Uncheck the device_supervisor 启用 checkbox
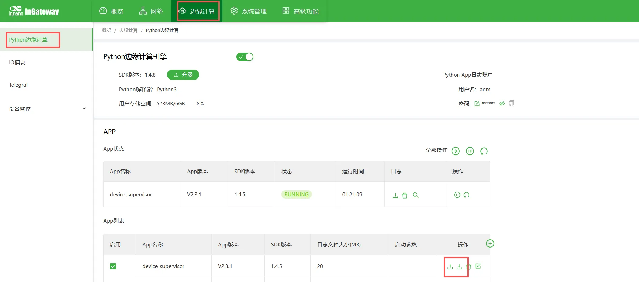The height and width of the screenshot is (282, 639). coord(113,266)
